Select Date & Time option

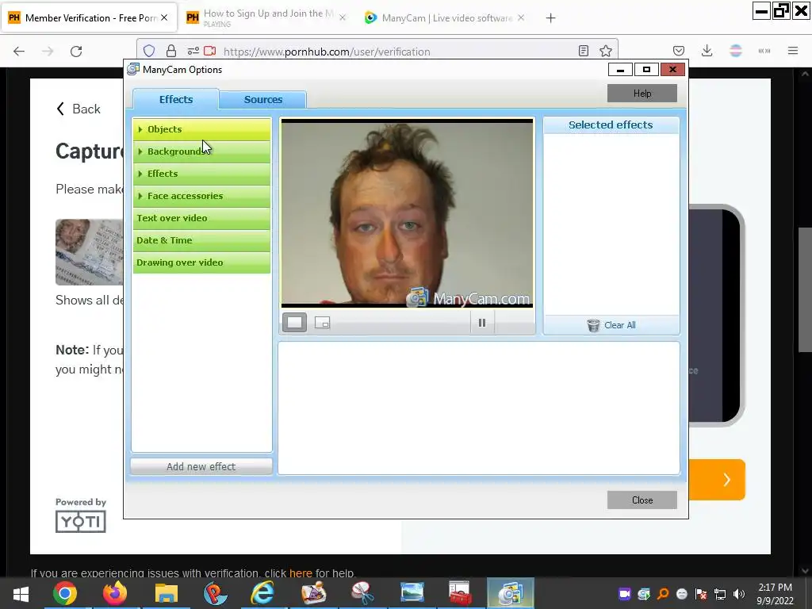coord(201,241)
